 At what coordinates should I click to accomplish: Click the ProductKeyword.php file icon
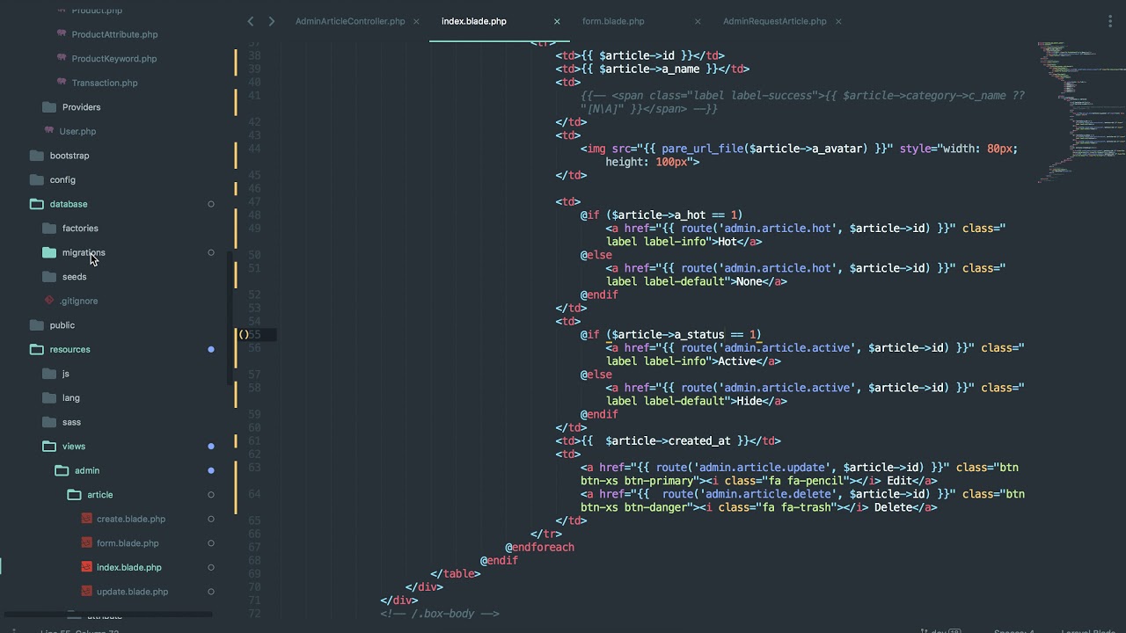click(x=62, y=58)
